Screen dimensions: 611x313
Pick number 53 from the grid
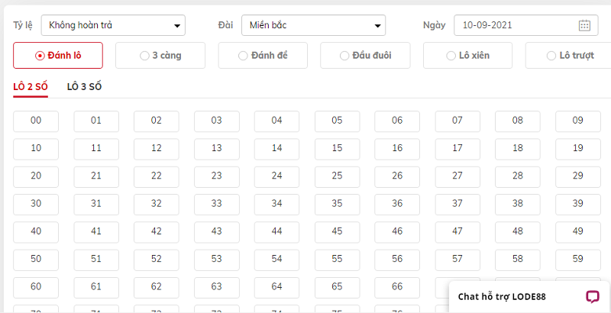point(217,260)
